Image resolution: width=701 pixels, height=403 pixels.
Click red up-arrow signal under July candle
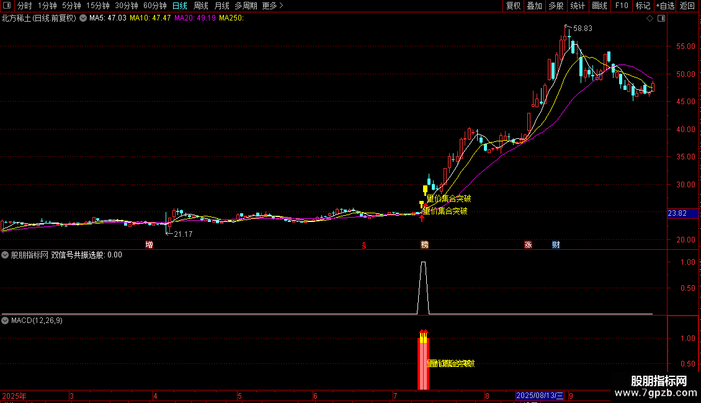(422, 218)
